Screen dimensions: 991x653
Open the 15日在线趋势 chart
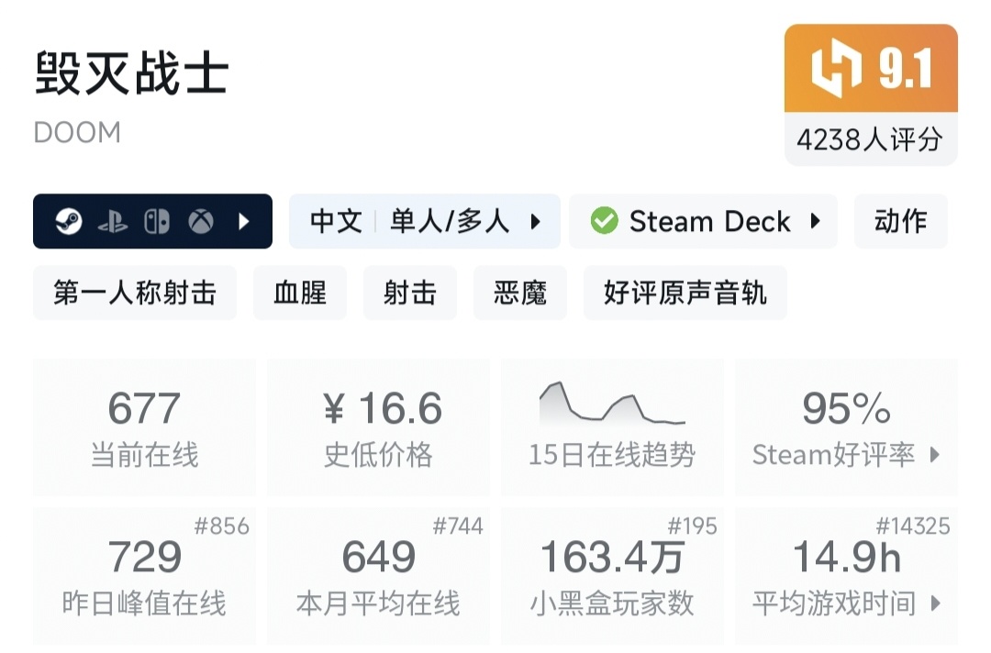click(x=612, y=426)
